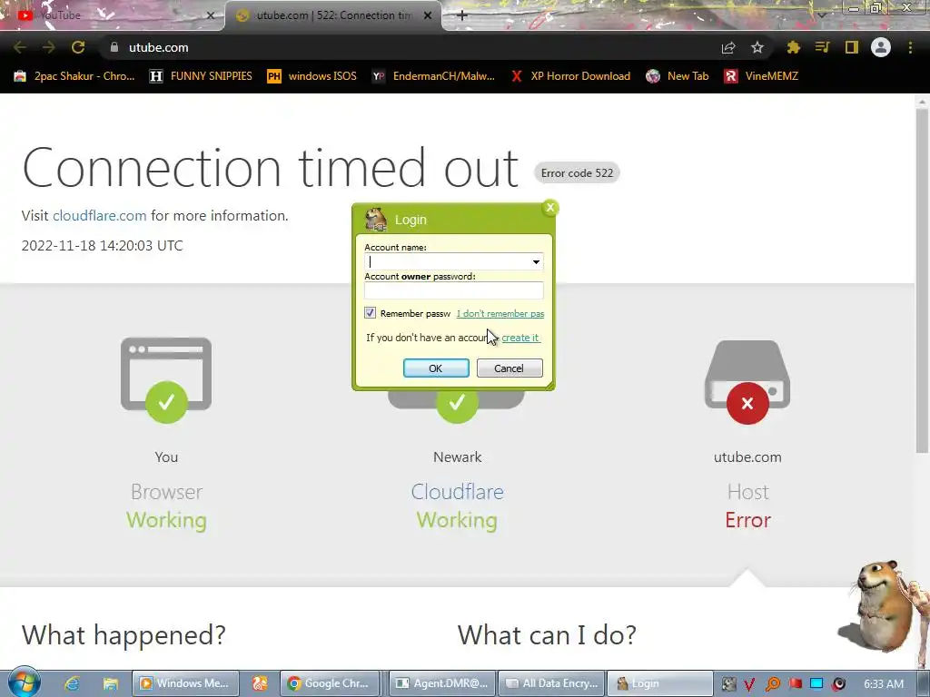The height and width of the screenshot is (697, 930).
Task: Open the VineMEMZ bookmark
Action: [762, 76]
